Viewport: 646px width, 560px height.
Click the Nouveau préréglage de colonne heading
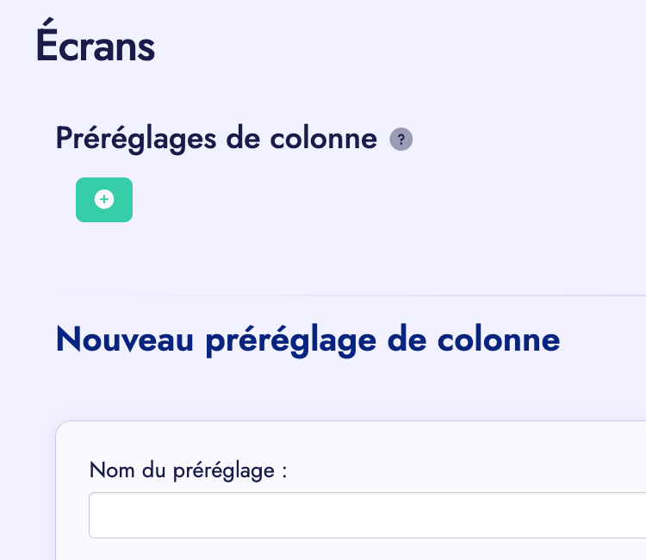click(x=307, y=339)
